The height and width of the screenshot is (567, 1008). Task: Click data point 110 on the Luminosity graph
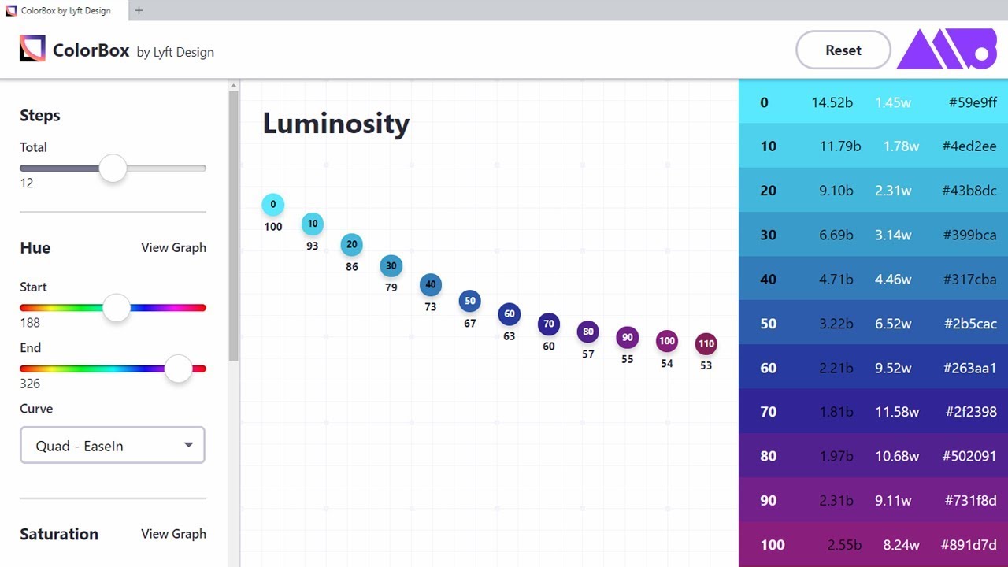706,343
